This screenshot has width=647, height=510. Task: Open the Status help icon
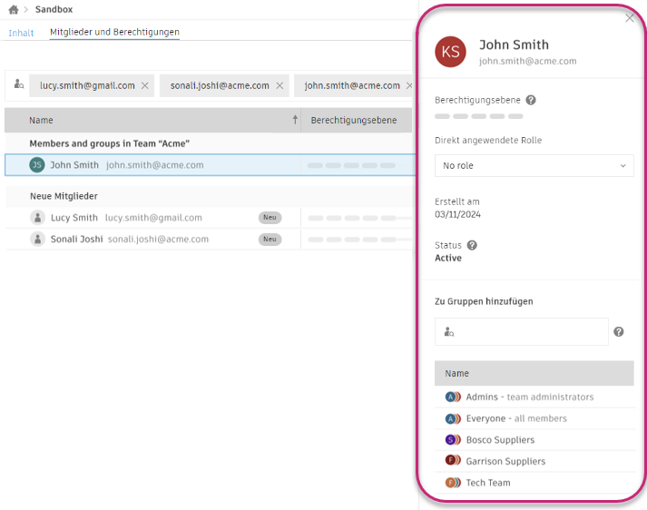pos(472,246)
